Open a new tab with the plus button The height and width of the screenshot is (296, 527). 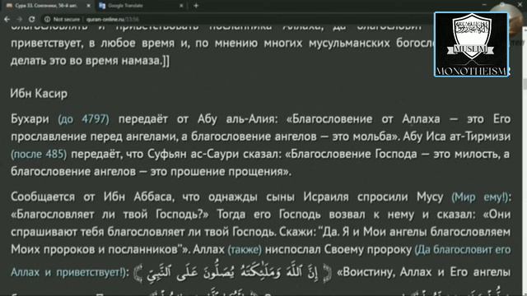click(x=196, y=6)
